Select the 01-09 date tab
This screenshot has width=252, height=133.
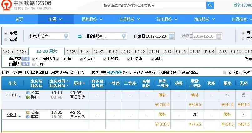point(222,51)
